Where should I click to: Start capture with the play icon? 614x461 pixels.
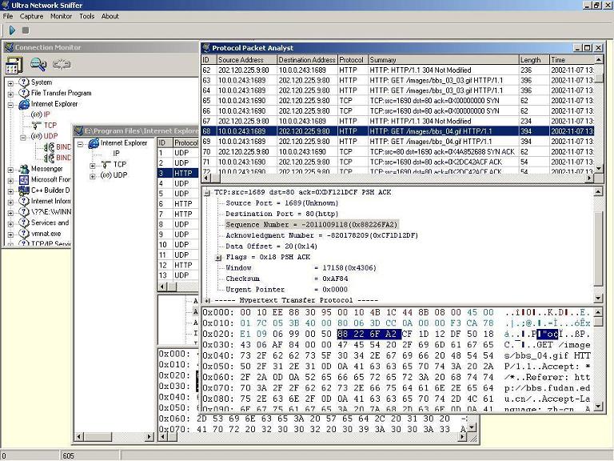click(12, 30)
